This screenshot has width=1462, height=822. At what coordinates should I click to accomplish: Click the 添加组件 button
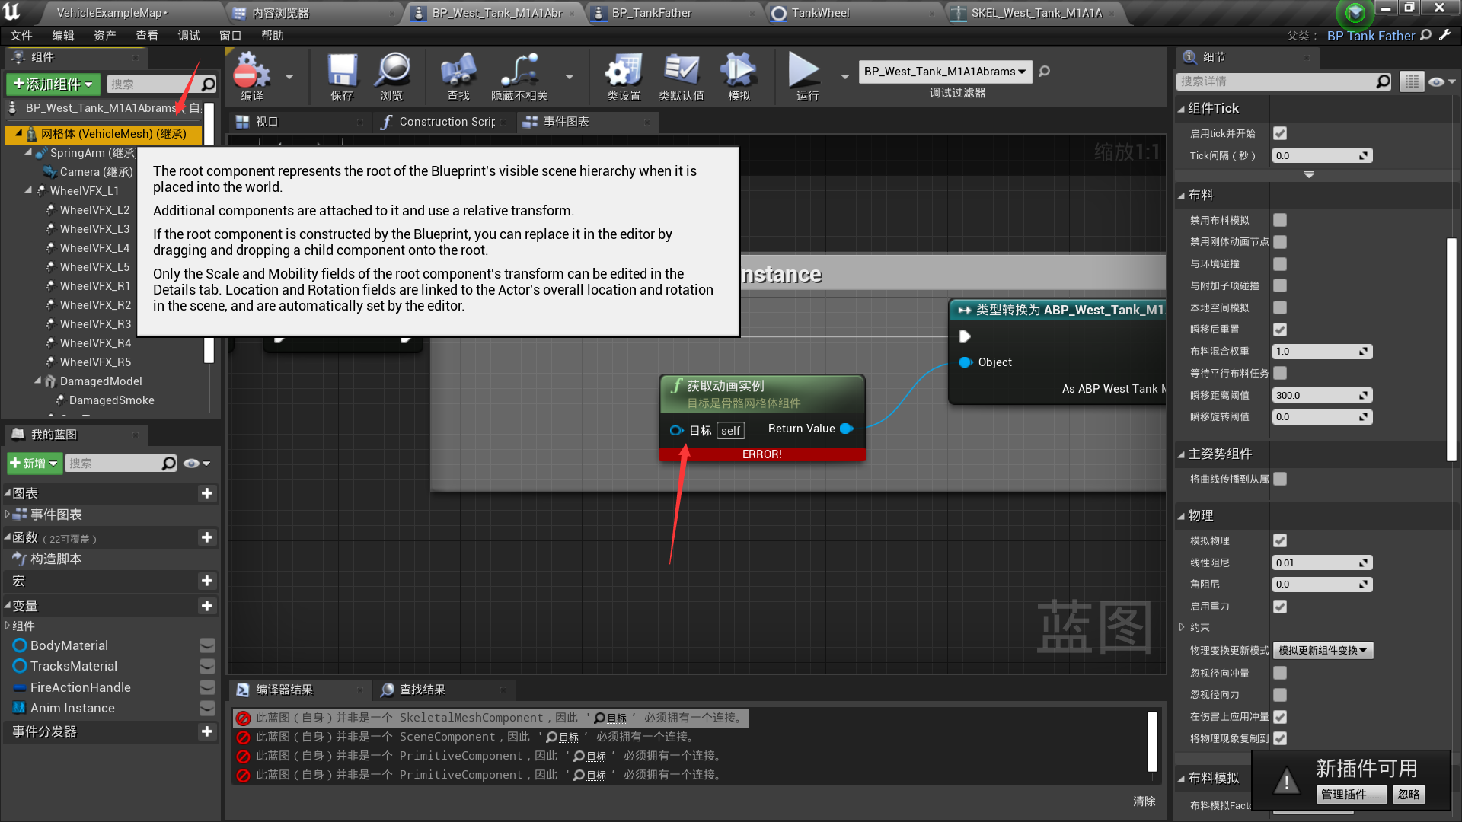[53, 84]
